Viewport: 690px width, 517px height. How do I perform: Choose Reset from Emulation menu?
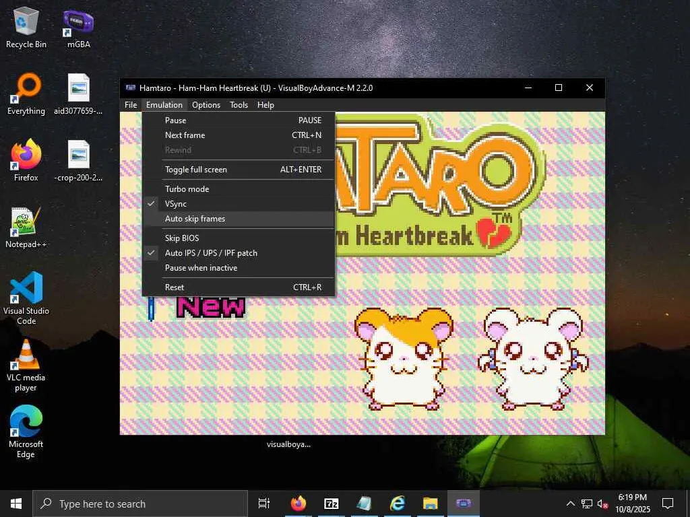[238, 287]
